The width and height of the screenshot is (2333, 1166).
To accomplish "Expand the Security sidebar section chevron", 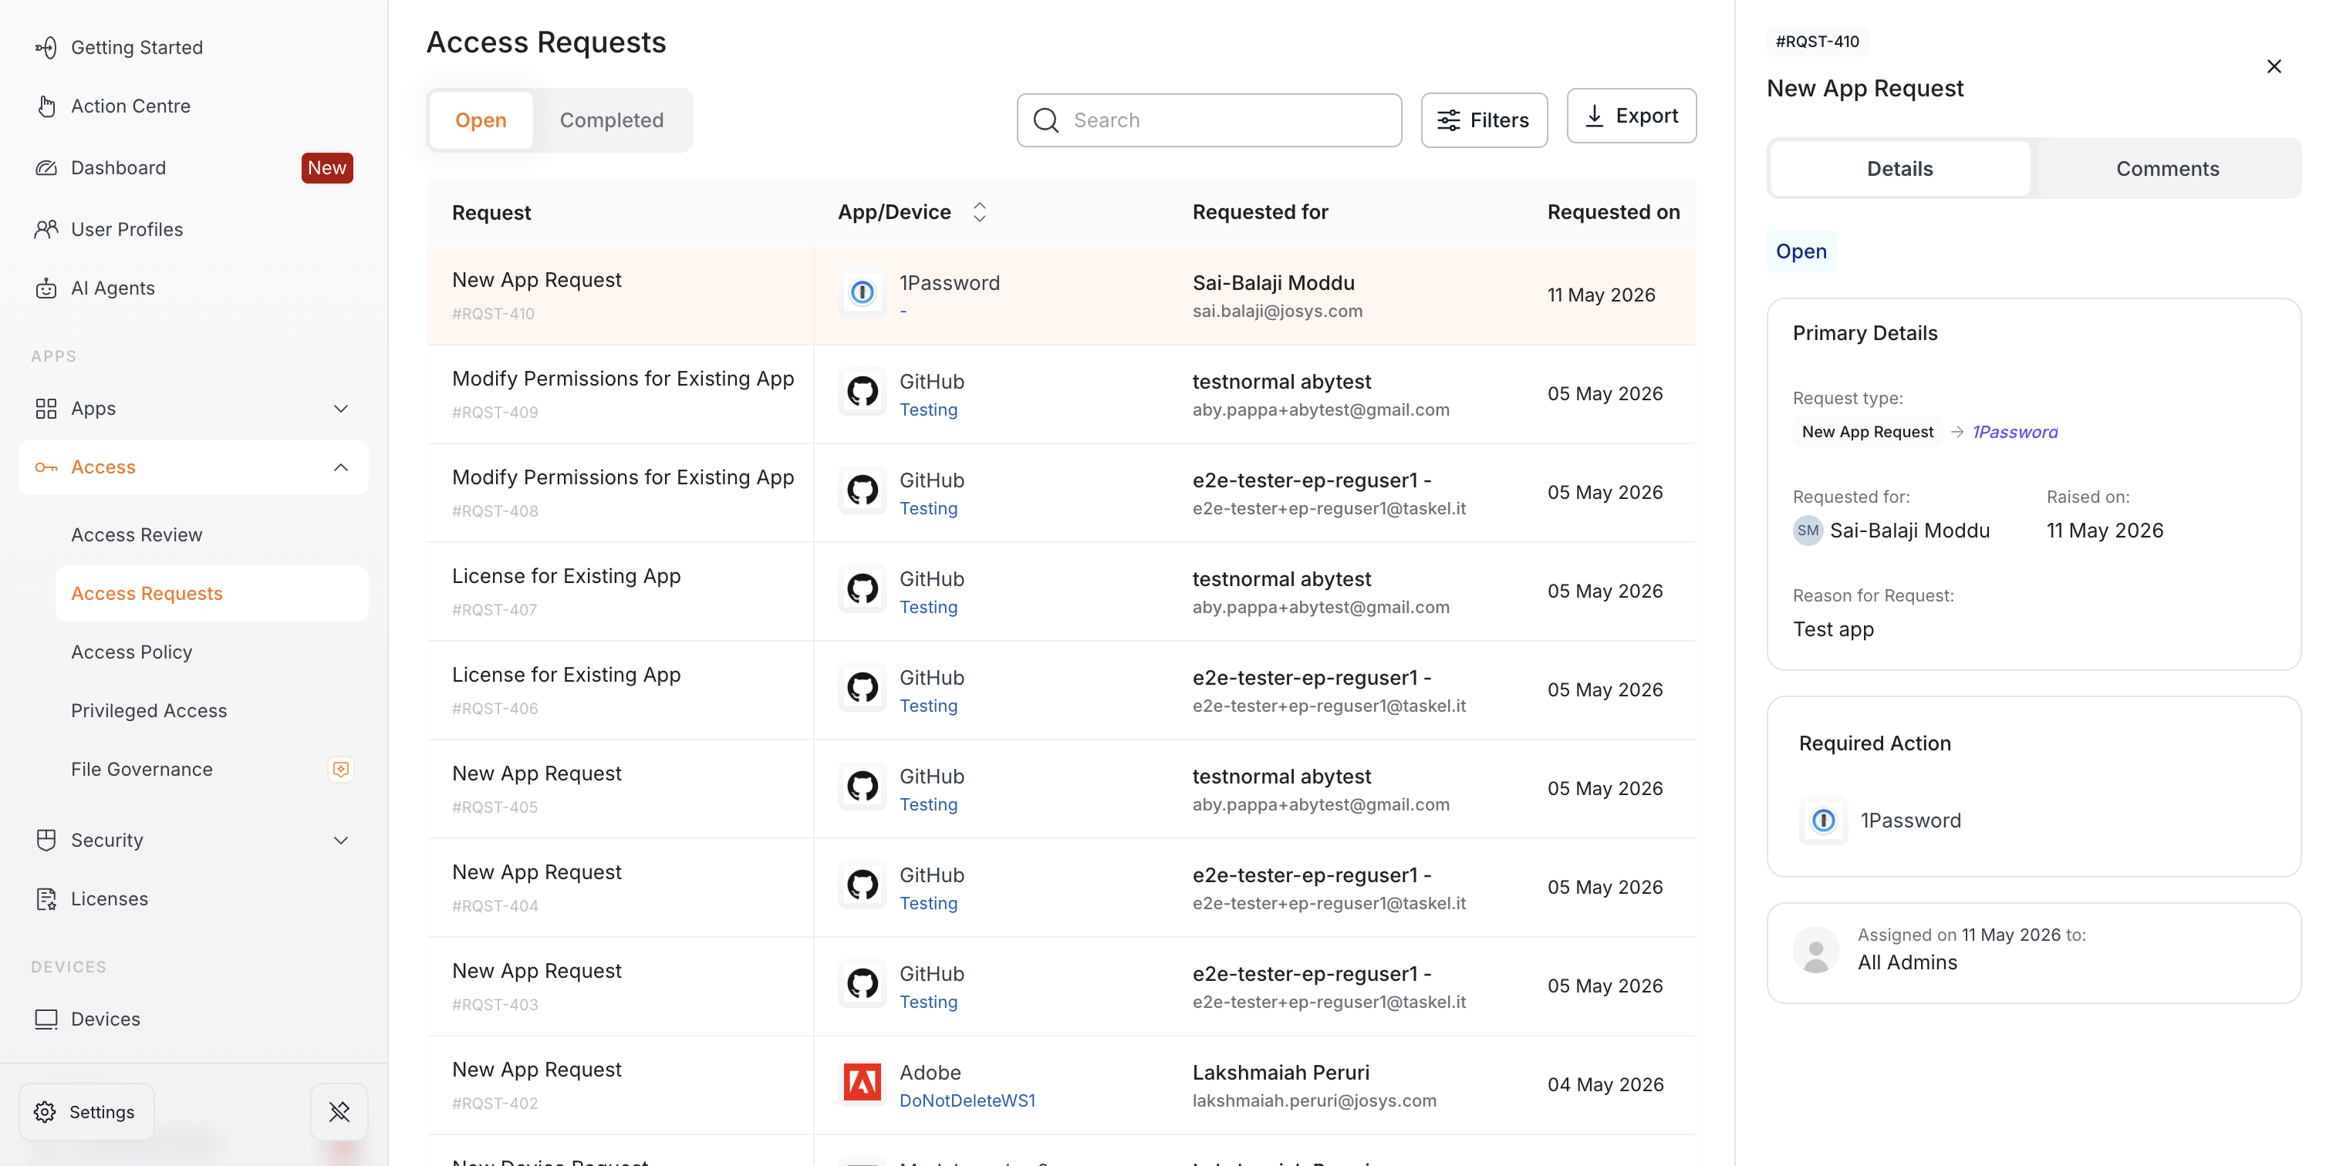I will pyautogui.click(x=340, y=840).
